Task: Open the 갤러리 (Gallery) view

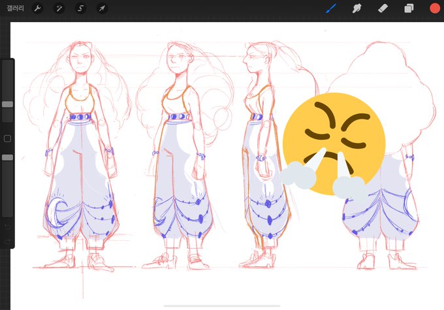Action: pyautogui.click(x=15, y=8)
